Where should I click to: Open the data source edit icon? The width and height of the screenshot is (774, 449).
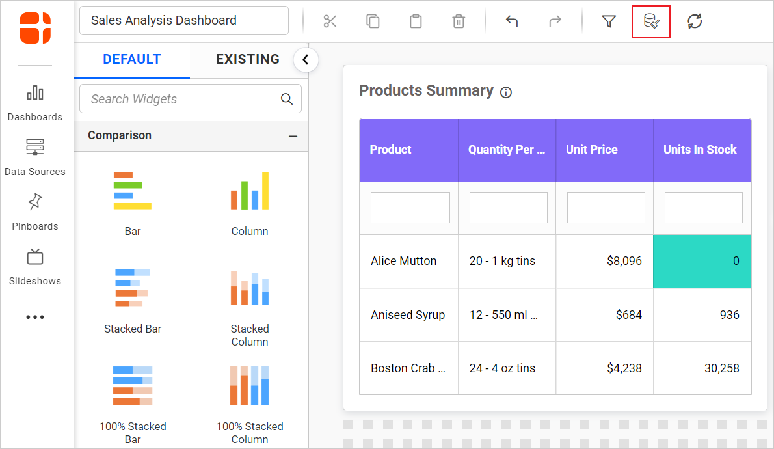(x=651, y=21)
